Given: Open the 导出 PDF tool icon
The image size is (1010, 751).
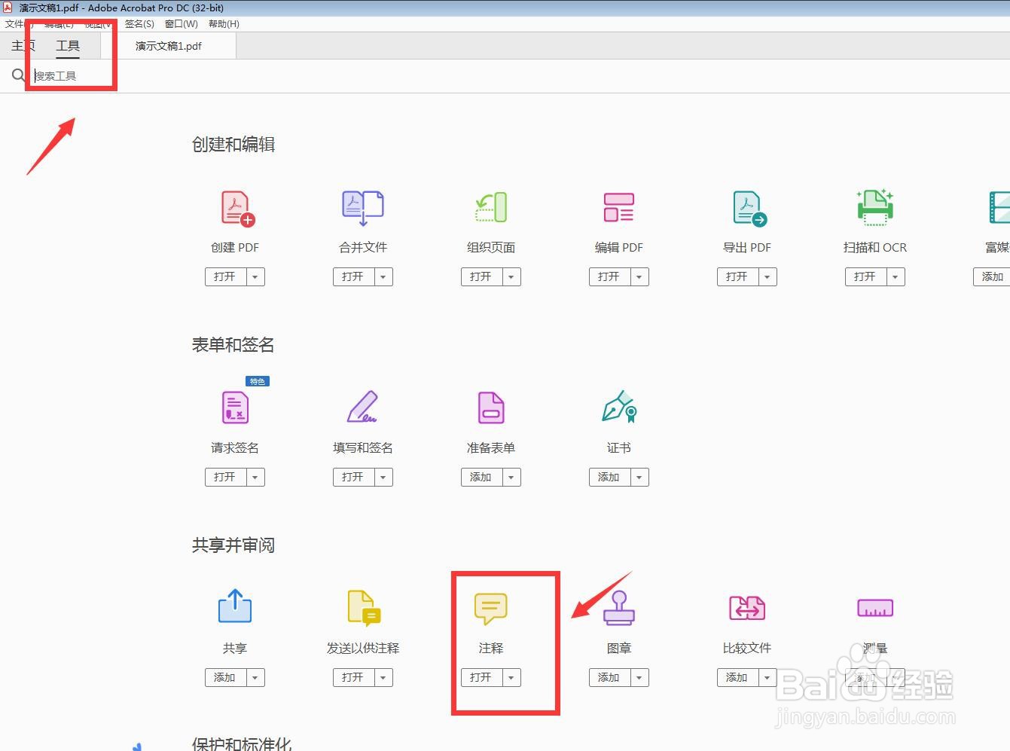Looking at the screenshot, I should (746, 209).
